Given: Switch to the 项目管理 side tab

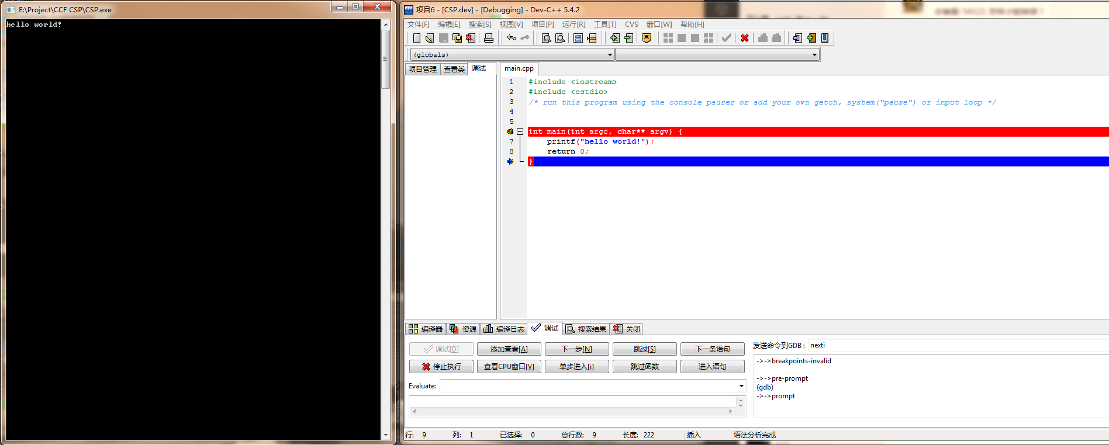Looking at the screenshot, I should 423,69.
